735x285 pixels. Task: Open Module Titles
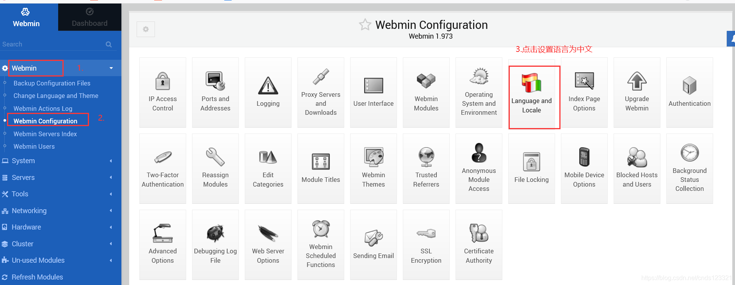point(321,169)
